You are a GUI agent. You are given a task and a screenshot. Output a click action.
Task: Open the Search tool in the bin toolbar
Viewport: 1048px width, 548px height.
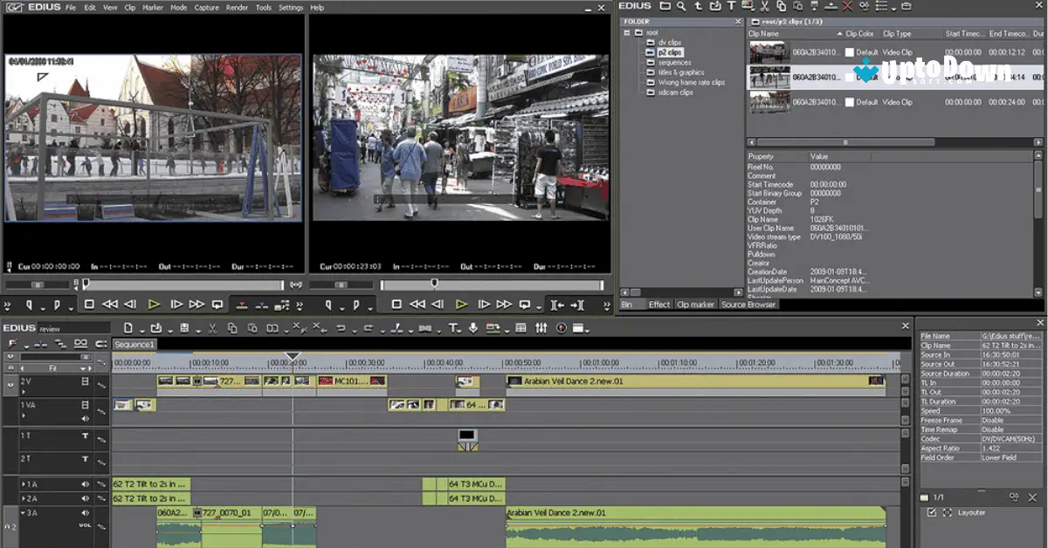[681, 6]
